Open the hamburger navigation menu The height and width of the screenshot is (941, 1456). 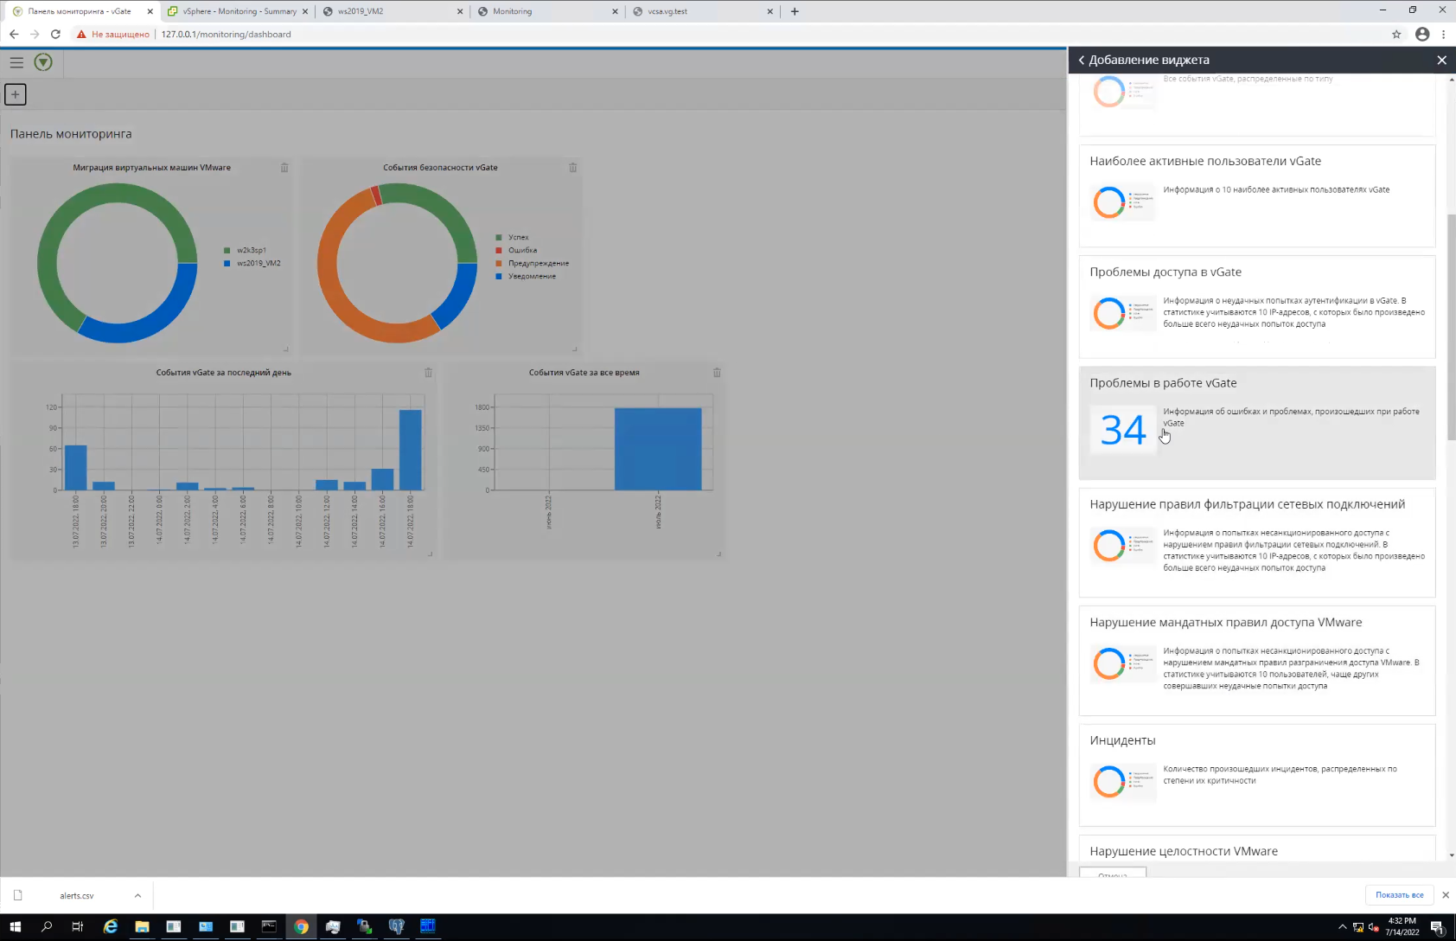[16, 62]
